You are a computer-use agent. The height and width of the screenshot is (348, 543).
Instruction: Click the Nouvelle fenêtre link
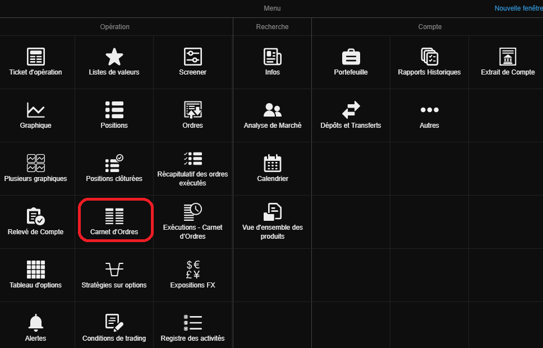(518, 8)
